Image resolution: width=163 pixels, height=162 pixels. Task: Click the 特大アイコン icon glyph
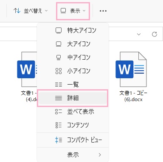pyautogui.click(x=59, y=30)
